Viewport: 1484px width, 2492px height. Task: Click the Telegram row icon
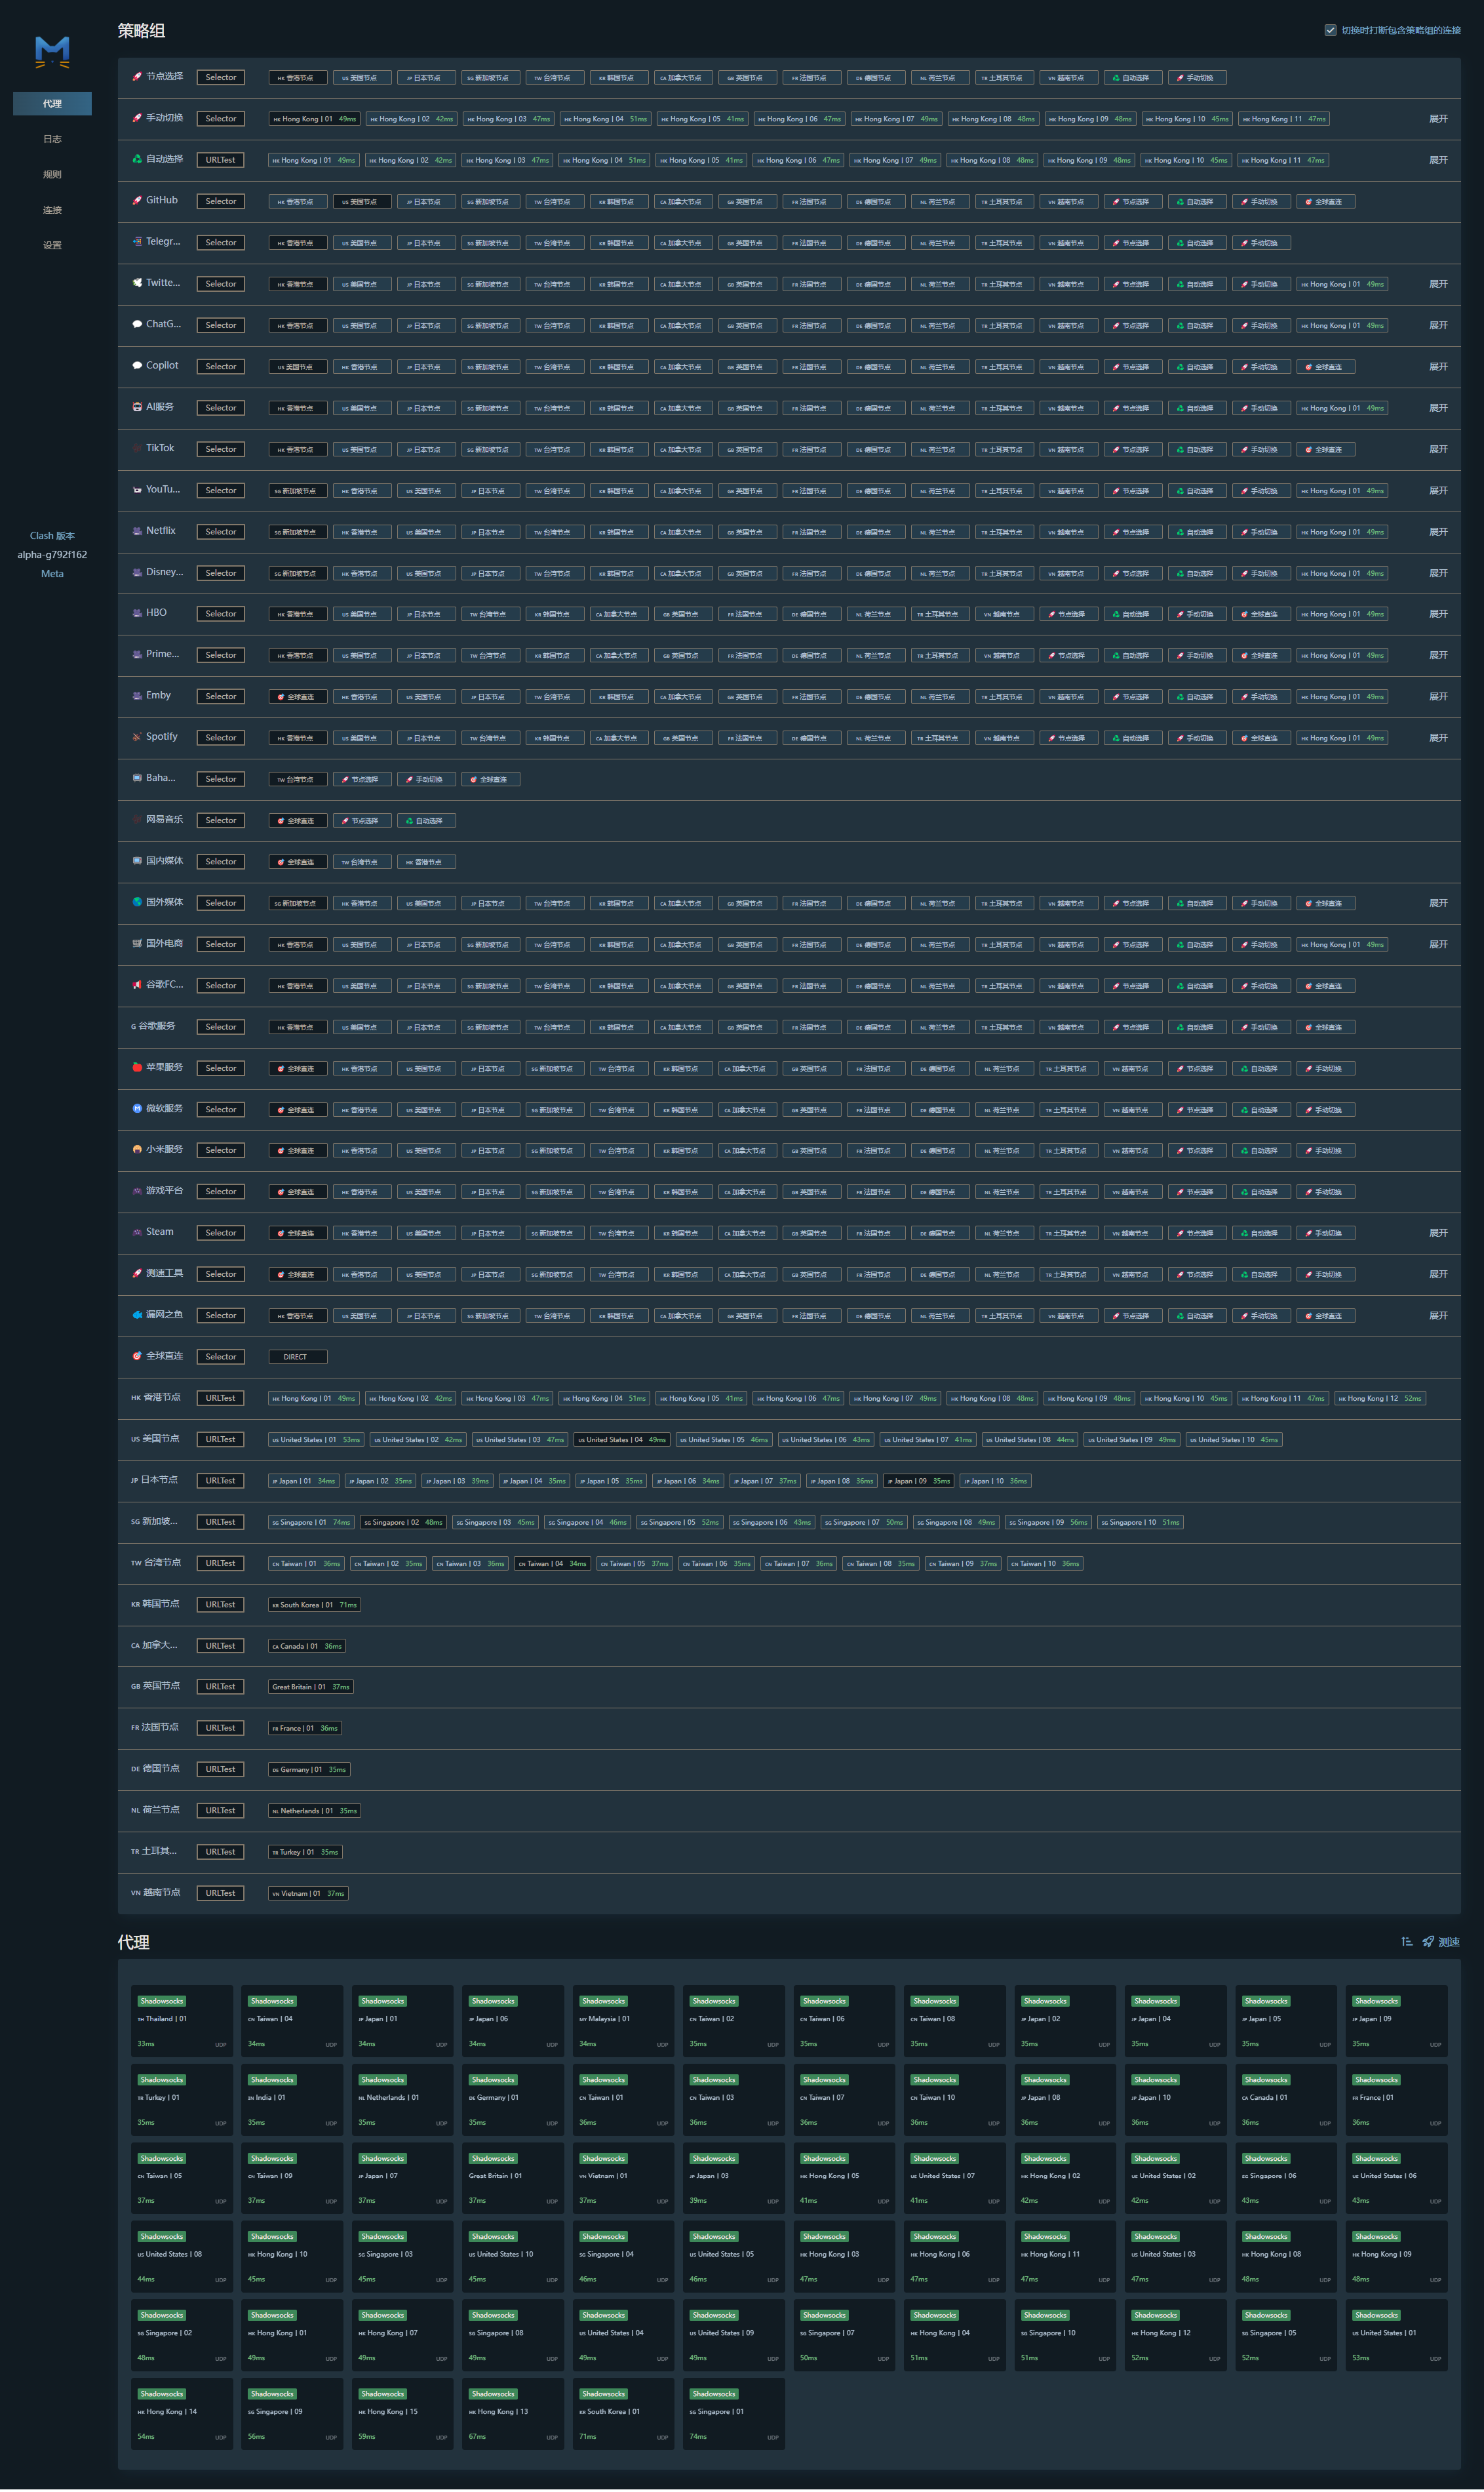[137, 241]
